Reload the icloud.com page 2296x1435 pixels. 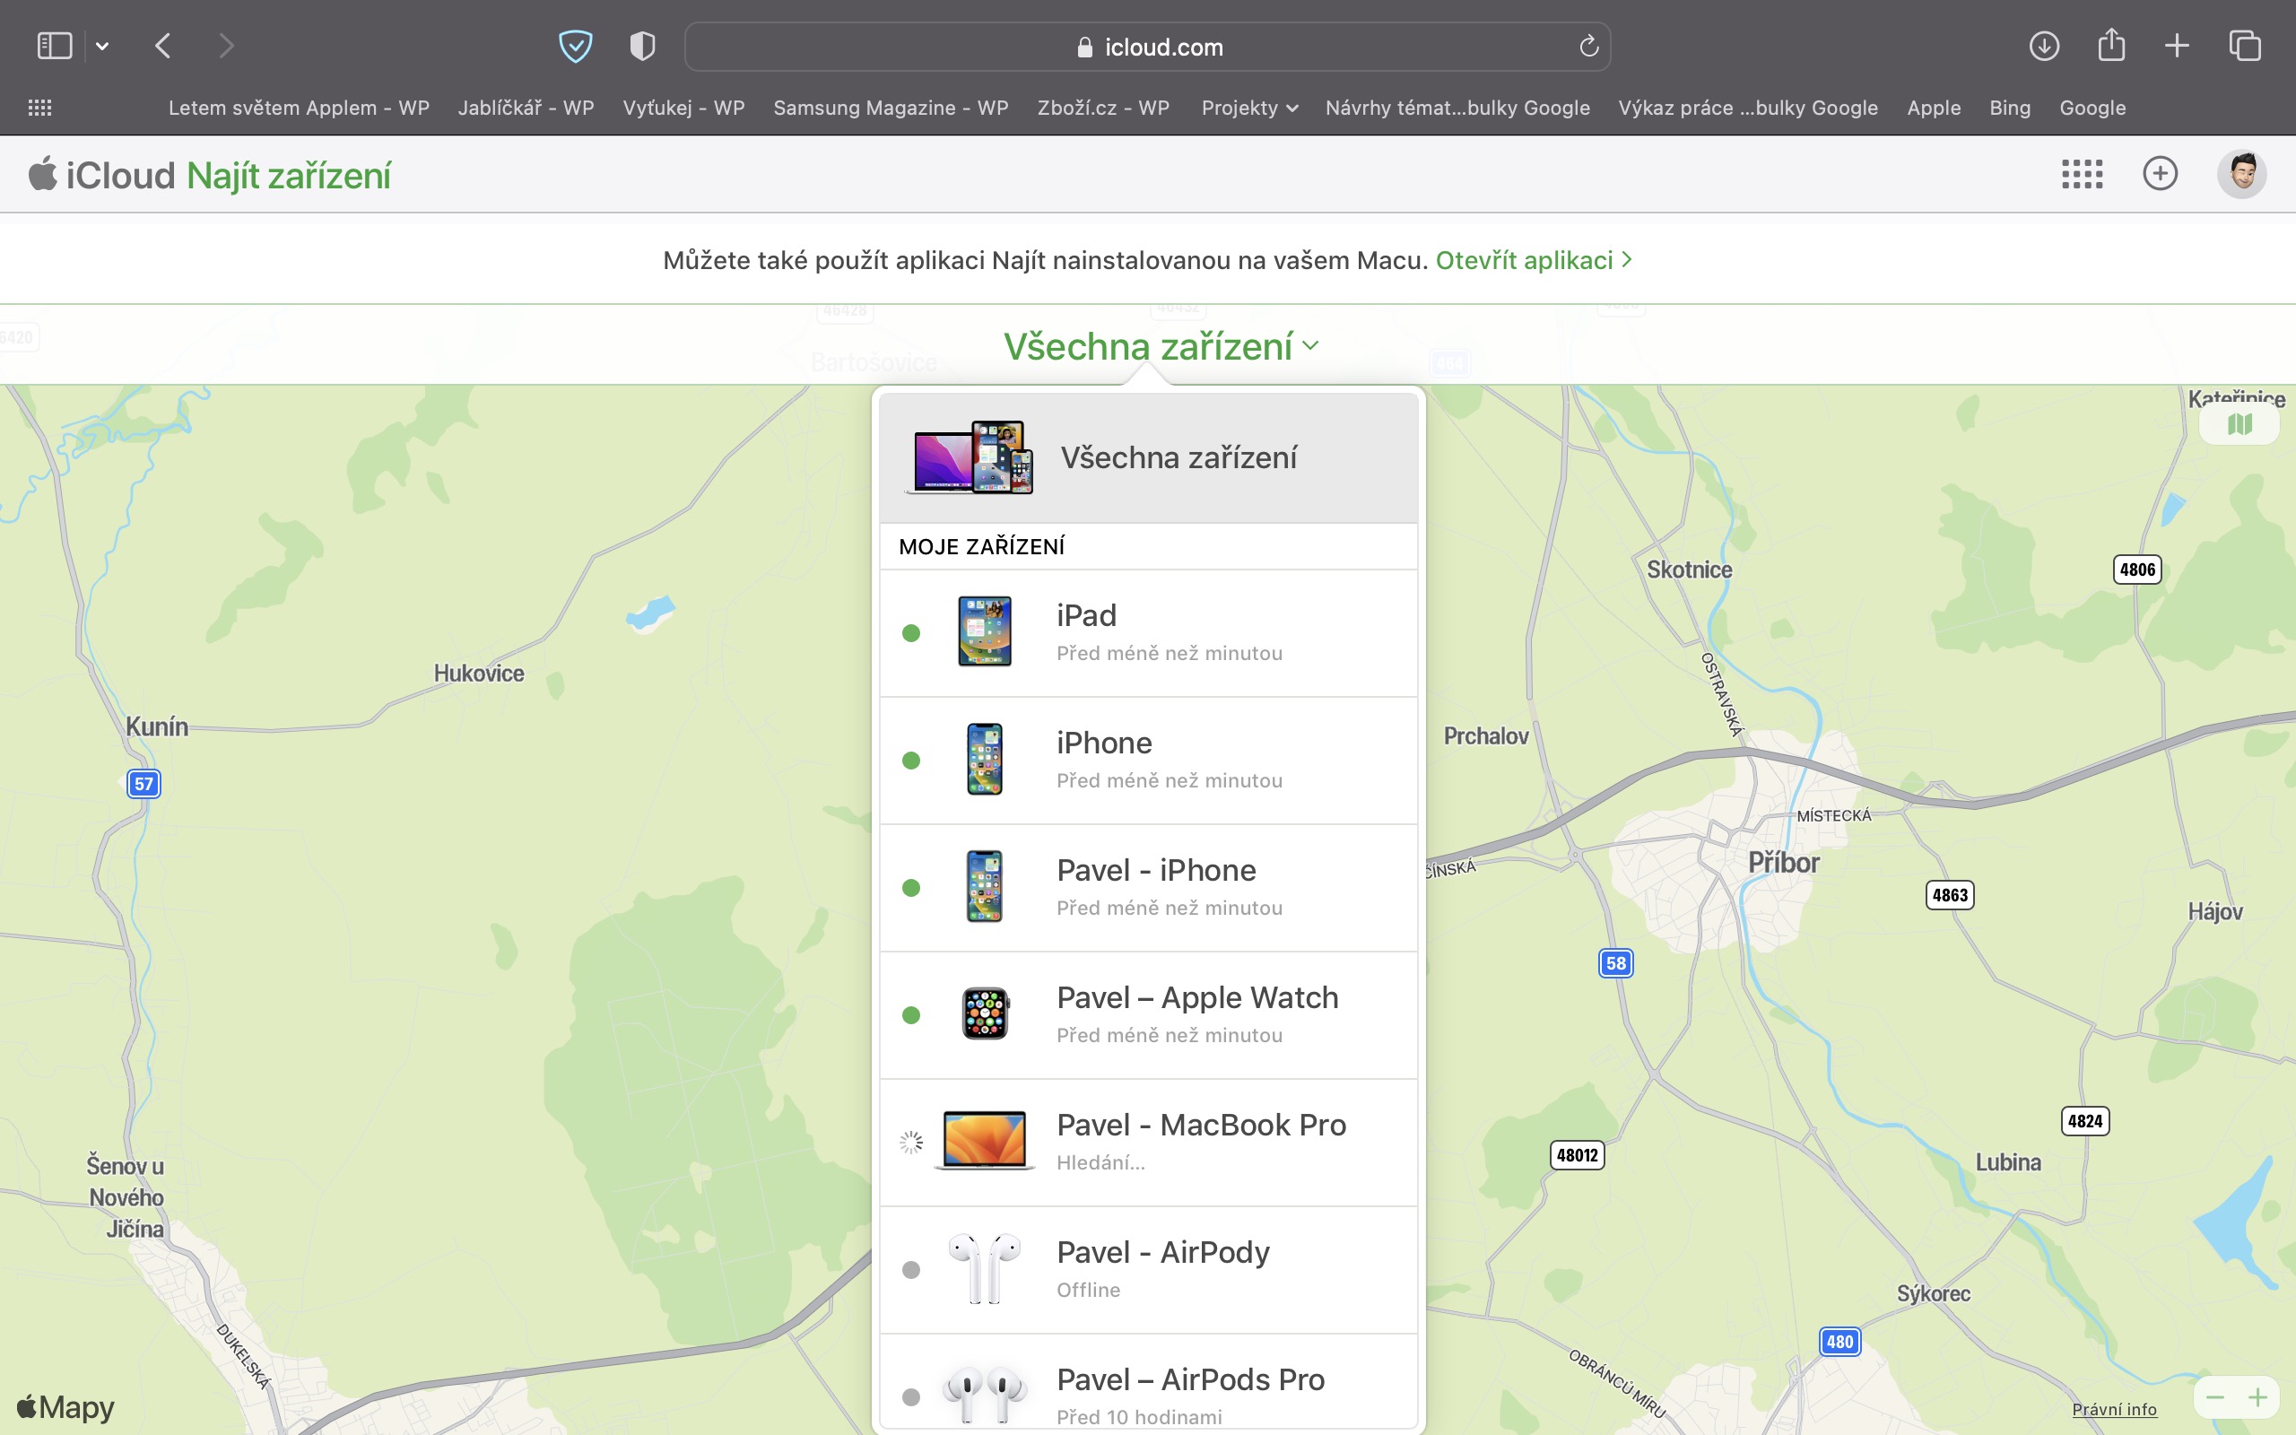1588,47
